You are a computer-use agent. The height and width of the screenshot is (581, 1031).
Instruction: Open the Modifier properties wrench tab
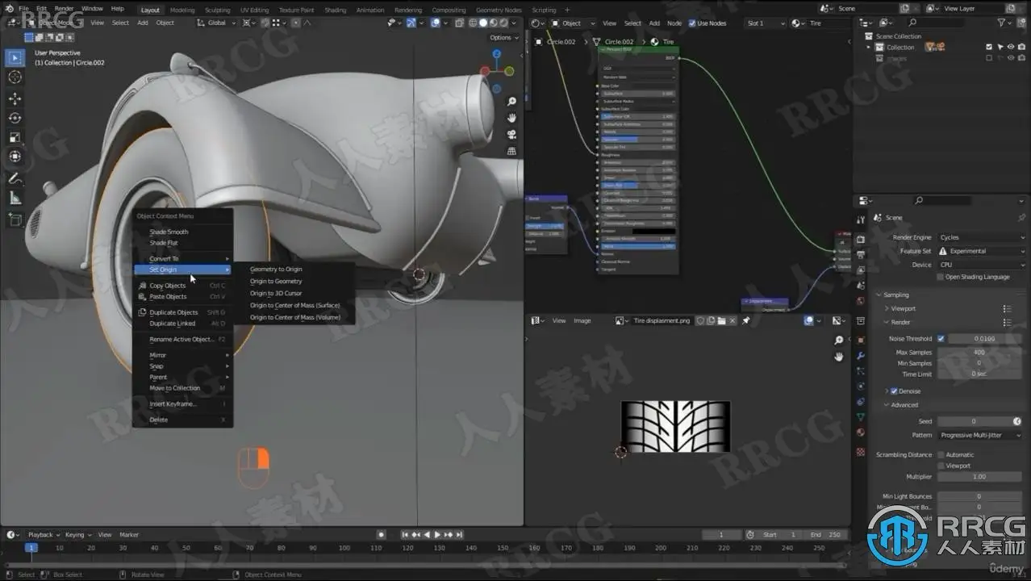click(861, 356)
